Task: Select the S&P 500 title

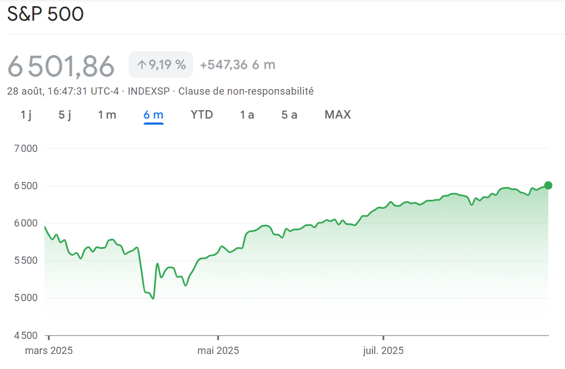Action: pyautogui.click(x=45, y=14)
